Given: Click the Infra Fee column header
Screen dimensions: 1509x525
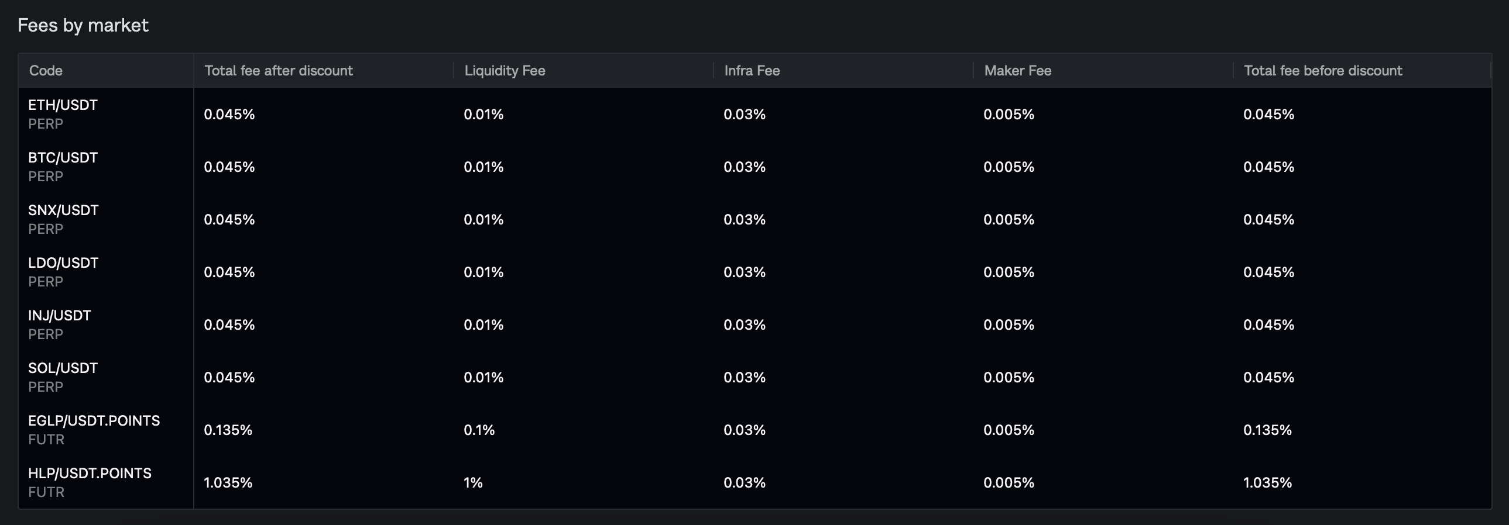Looking at the screenshot, I should pos(752,71).
